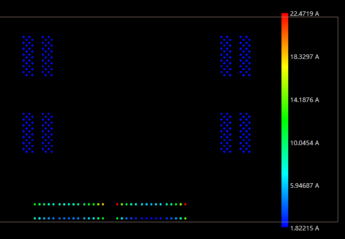Click the red via at far right of upper bottom row
345x239 pixels.
tap(185, 205)
